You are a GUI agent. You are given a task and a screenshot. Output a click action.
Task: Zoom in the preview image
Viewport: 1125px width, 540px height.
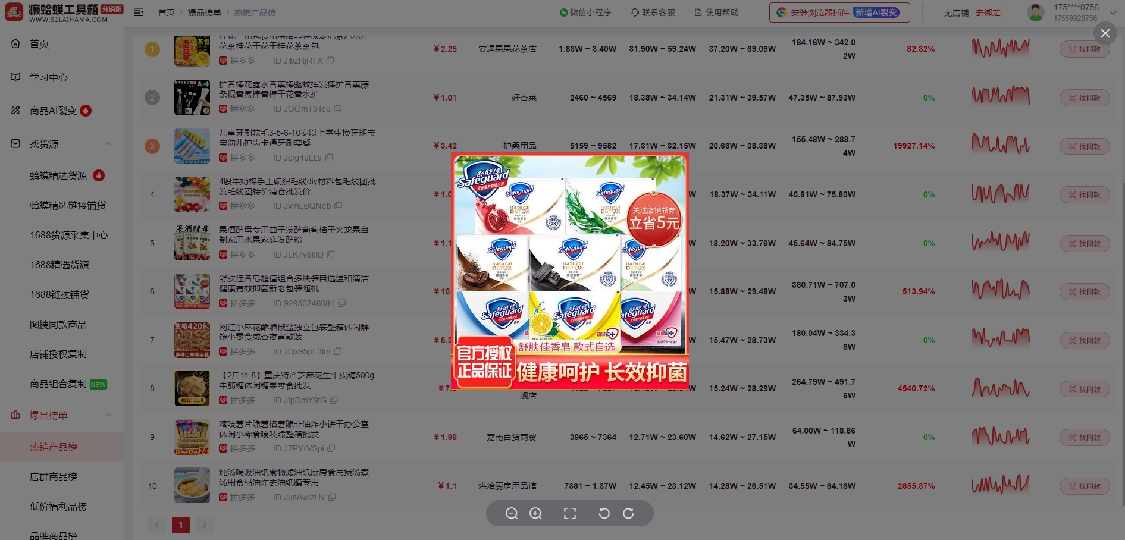535,513
